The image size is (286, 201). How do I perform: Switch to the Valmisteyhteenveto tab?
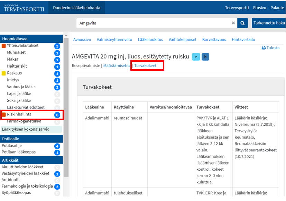point(114,39)
